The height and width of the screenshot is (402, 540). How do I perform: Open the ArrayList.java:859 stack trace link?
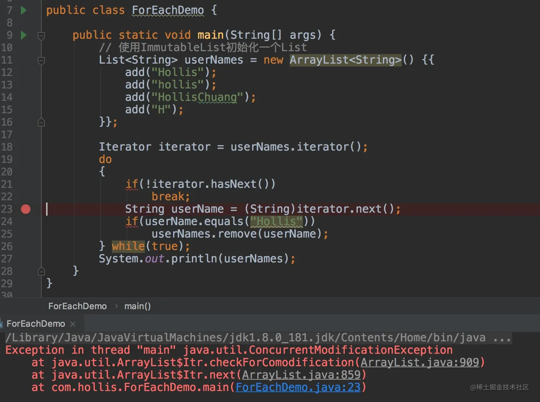(301, 375)
